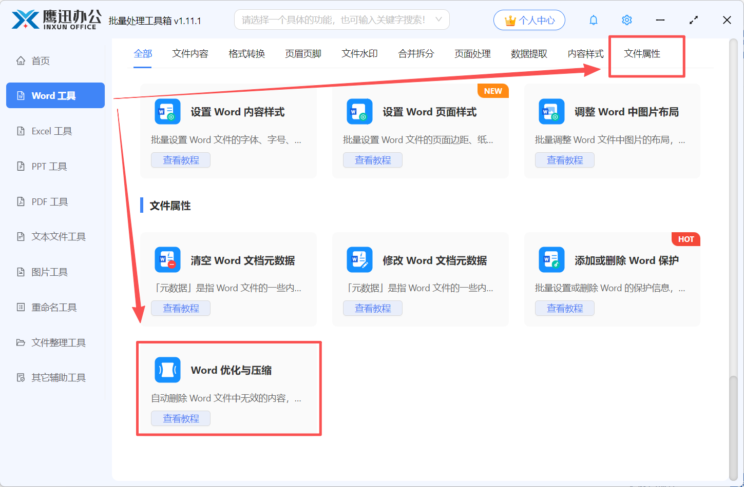Click the 图片工具 sidebar icon

[21, 272]
